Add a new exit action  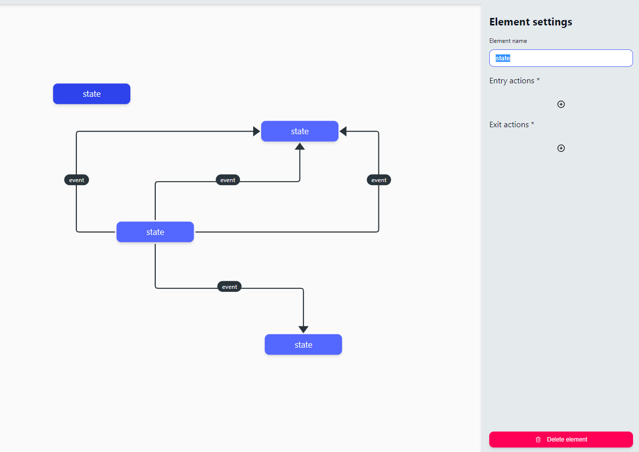tap(561, 148)
